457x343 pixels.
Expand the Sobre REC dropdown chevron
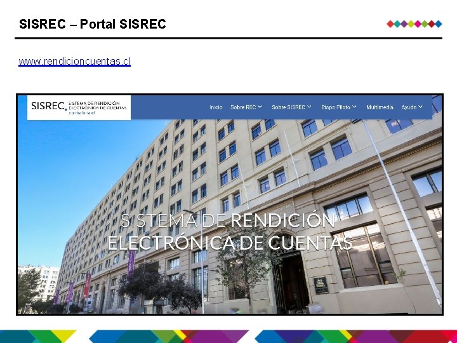260,107
